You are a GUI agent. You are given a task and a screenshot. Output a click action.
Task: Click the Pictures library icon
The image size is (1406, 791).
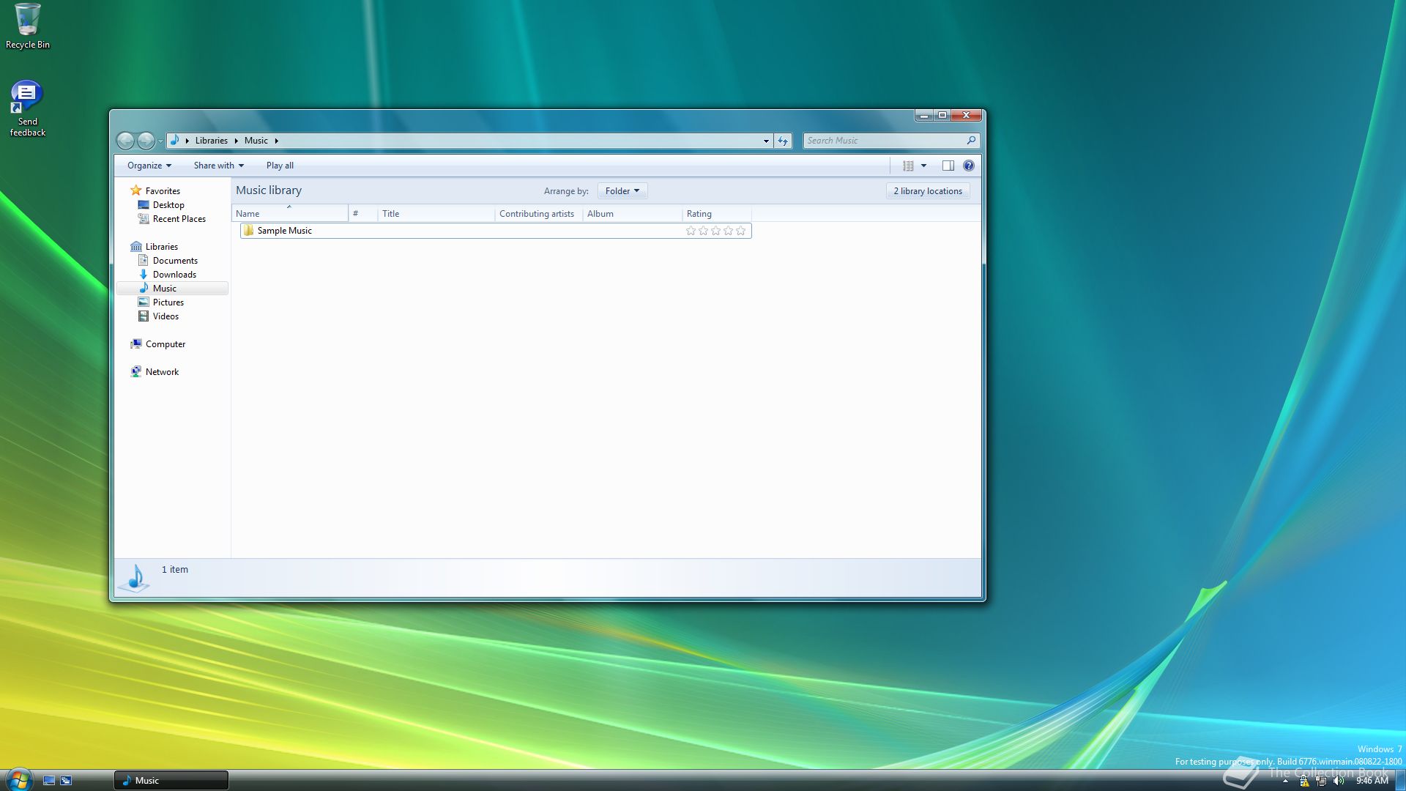[x=144, y=302]
